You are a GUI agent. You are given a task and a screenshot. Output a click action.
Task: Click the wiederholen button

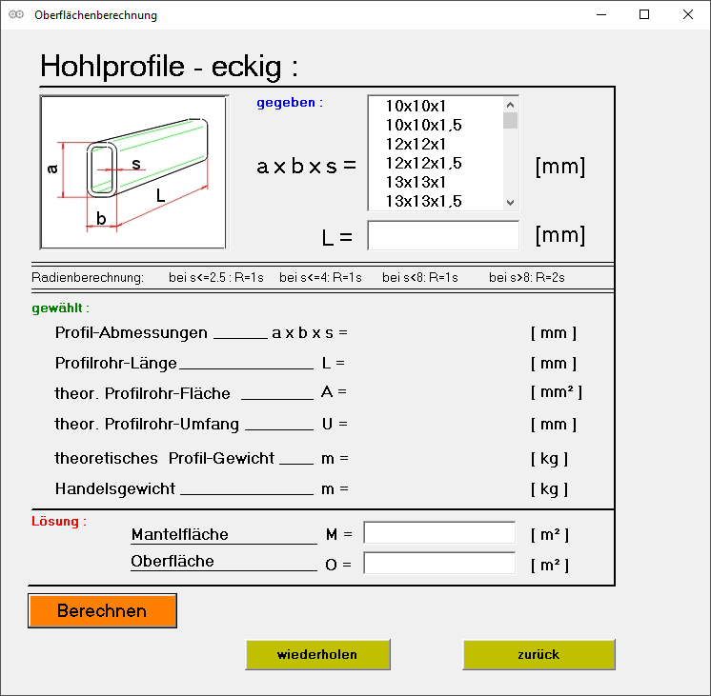point(317,655)
